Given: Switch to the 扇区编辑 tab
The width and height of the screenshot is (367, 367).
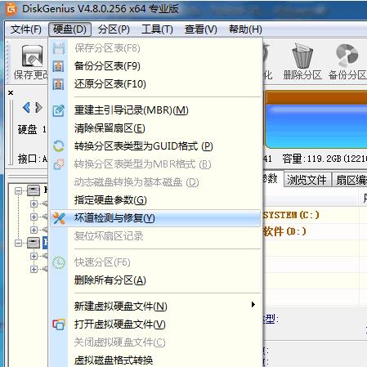Looking at the screenshot, I should [350, 180].
